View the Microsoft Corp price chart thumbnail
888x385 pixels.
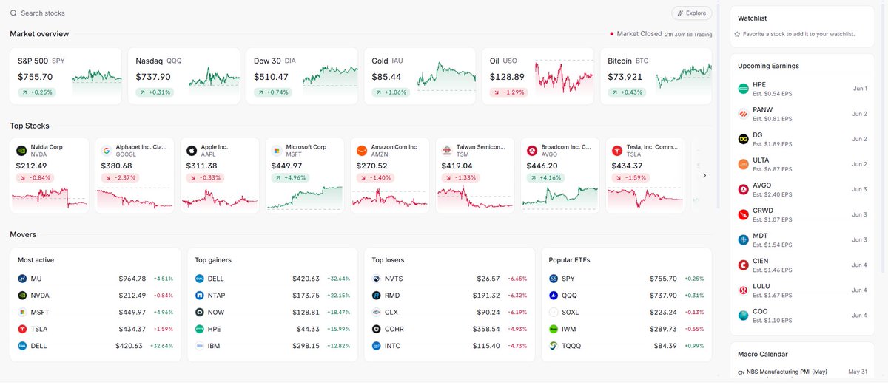[304, 198]
